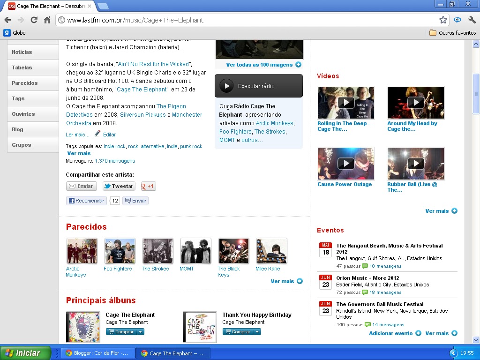The width and height of the screenshot is (480, 360).
Task: Click the Facebook Enviar button
Action: (x=135, y=201)
